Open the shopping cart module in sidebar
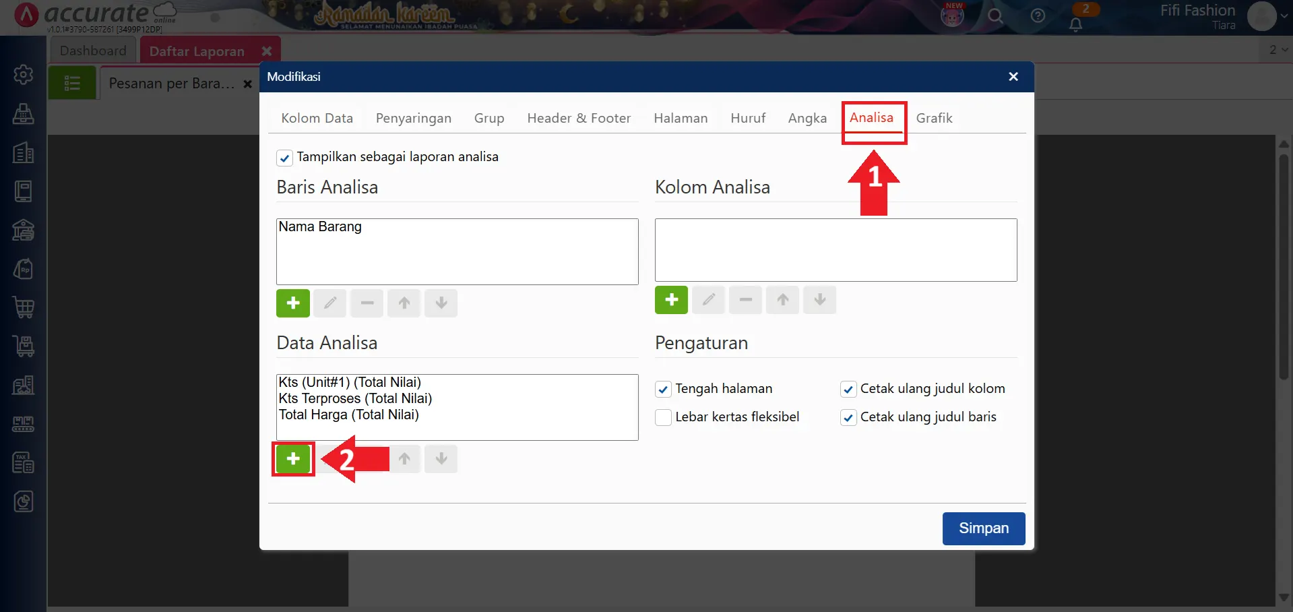 click(x=24, y=307)
